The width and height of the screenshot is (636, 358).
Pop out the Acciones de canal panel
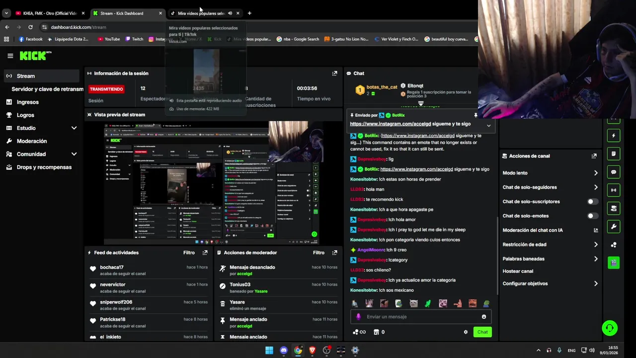click(x=594, y=156)
